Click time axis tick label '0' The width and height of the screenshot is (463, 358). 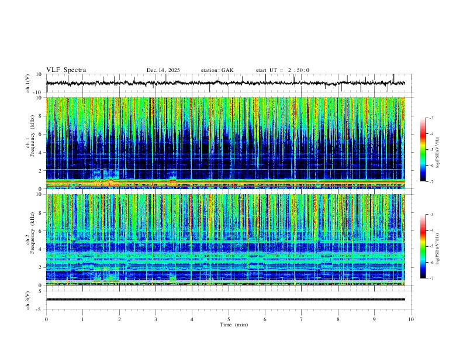(46, 319)
